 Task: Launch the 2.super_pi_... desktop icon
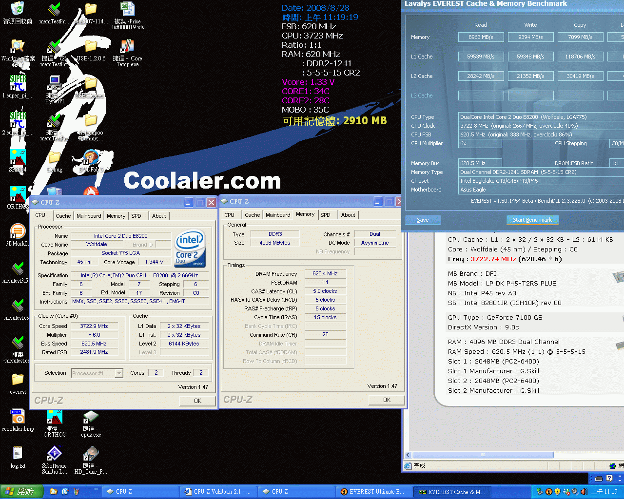18,120
